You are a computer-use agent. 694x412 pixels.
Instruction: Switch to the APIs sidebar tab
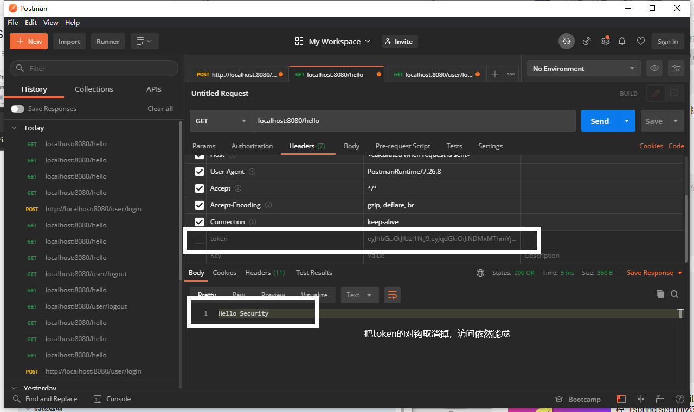pos(154,89)
